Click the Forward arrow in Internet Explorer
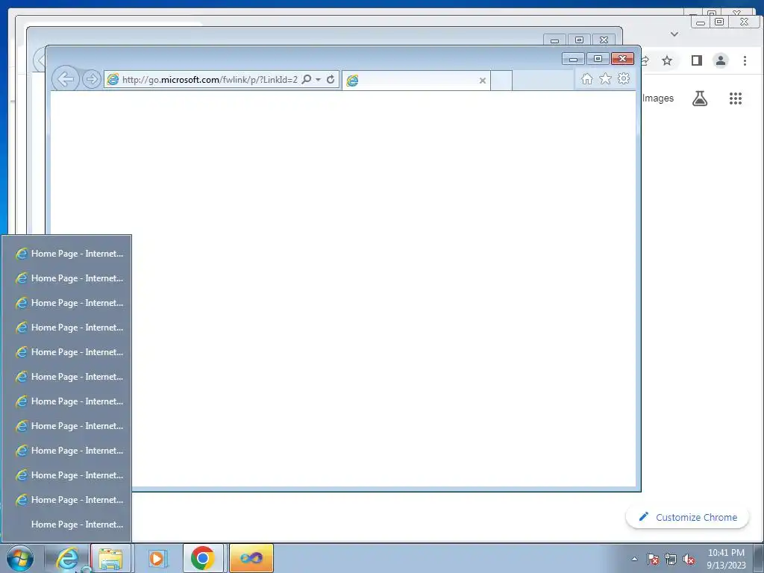This screenshot has height=573, width=764. click(91, 79)
